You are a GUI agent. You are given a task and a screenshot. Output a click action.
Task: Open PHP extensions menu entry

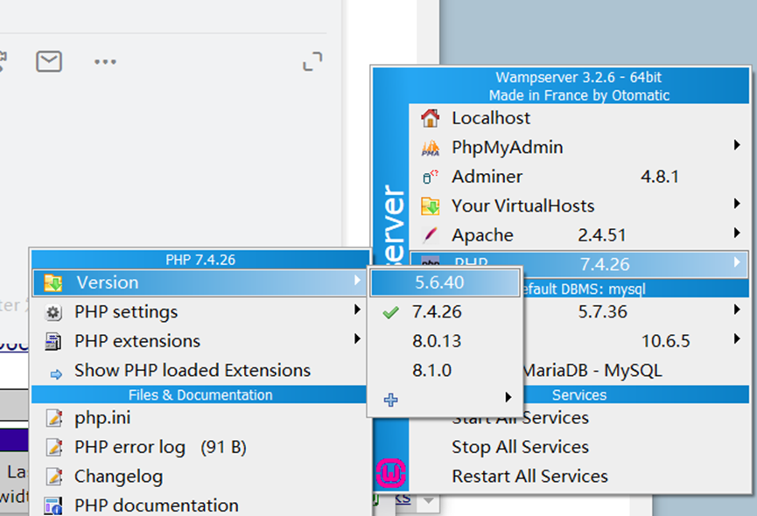coord(200,341)
